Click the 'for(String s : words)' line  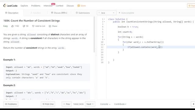coord(130,37)
